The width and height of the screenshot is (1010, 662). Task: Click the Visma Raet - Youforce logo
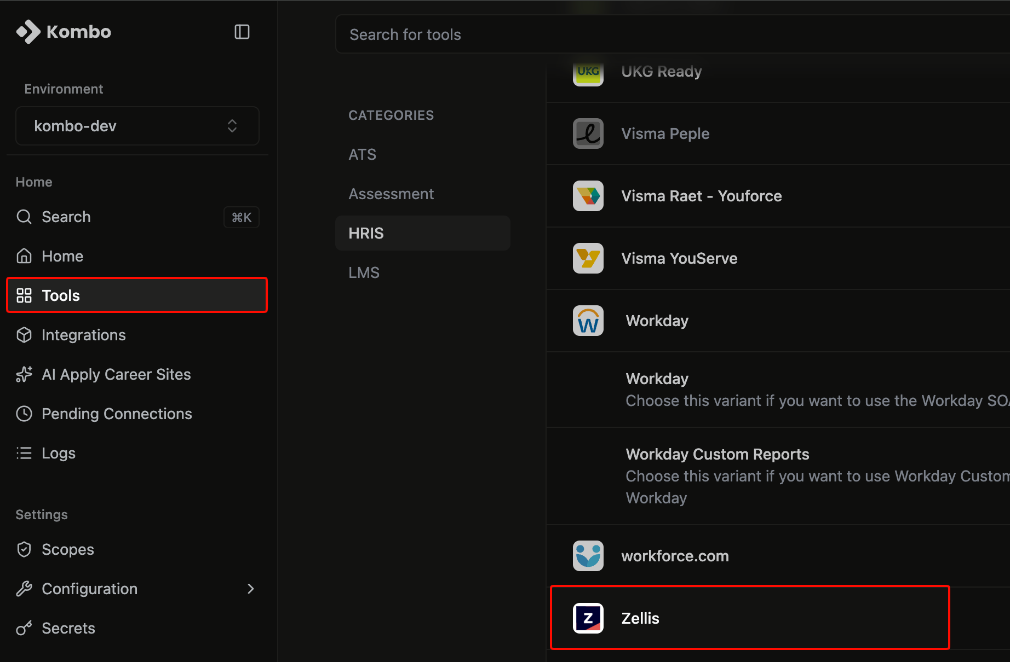588,196
